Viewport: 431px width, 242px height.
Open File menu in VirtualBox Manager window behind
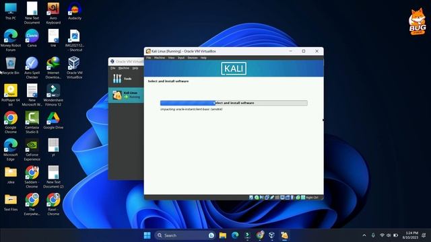tap(112, 68)
